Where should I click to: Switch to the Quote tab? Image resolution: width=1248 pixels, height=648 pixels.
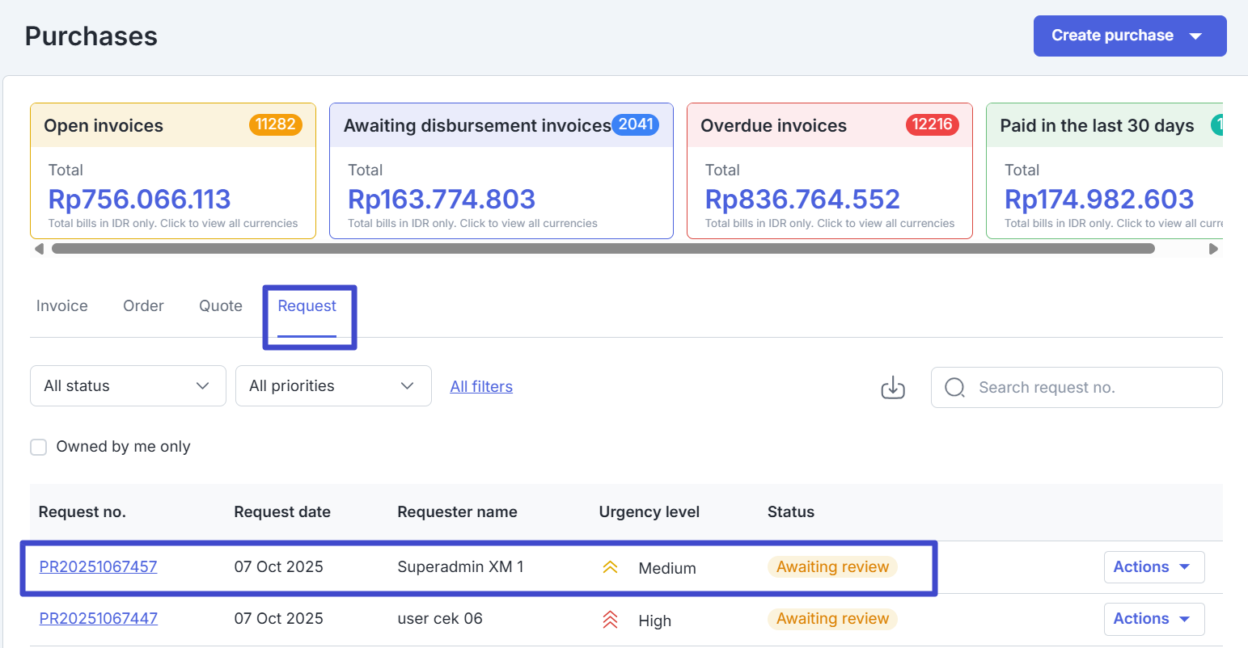pyautogui.click(x=221, y=306)
